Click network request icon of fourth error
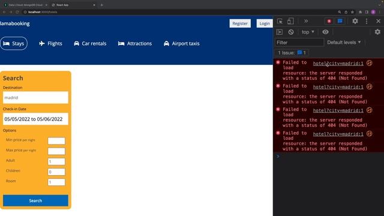 point(370,134)
